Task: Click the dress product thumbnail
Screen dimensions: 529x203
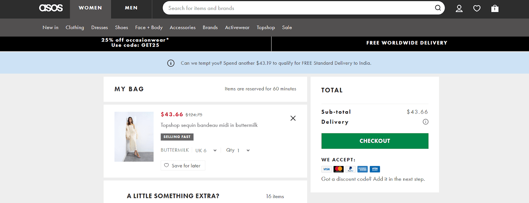Action: pyautogui.click(x=134, y=137)
